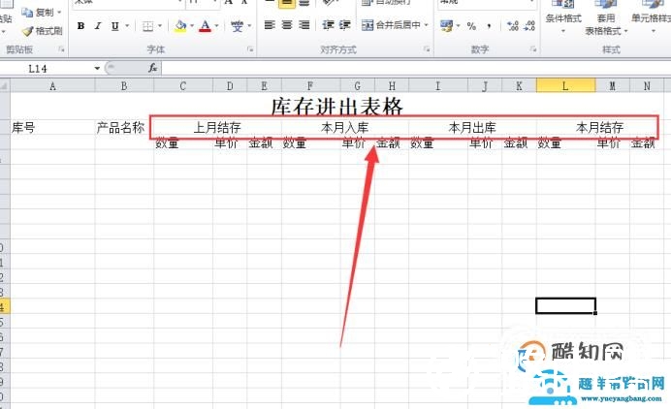Image resolution: width=671 pixels, height=409 pixels.
Task: Select column F header
Action: 310,86
